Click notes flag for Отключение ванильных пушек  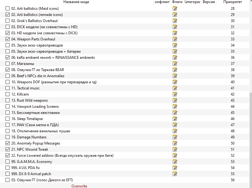coord(175,131)
